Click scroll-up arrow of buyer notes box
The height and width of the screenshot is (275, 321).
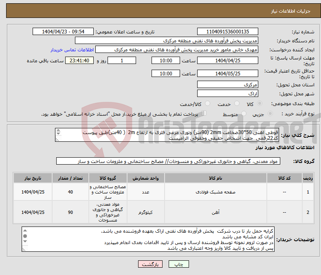(25, 231)
